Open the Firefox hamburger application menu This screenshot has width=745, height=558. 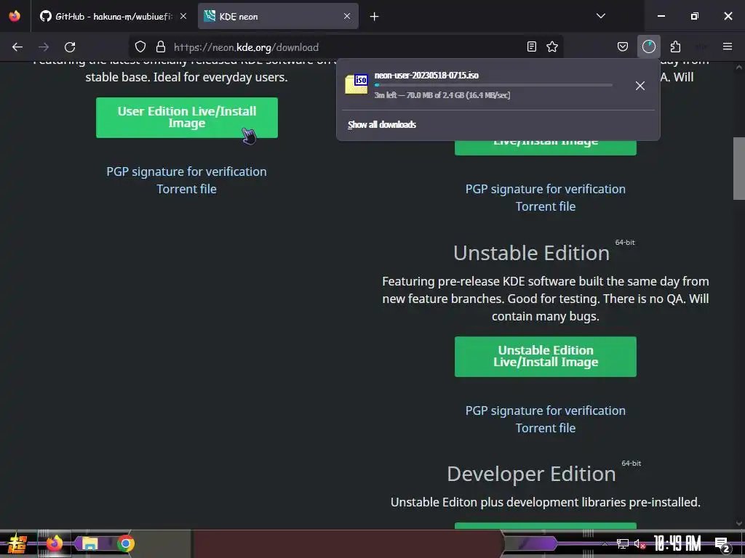pyautogui.click(x=728, y=46)
